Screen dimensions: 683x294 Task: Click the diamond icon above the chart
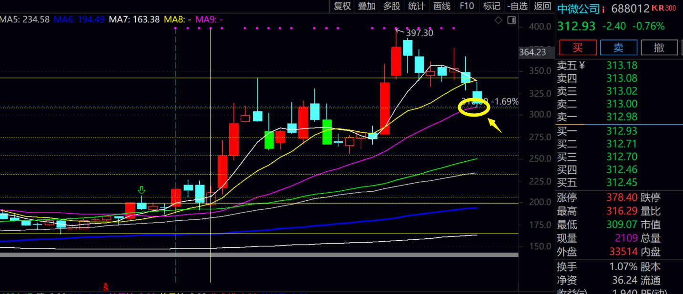[x=498, y=20]
